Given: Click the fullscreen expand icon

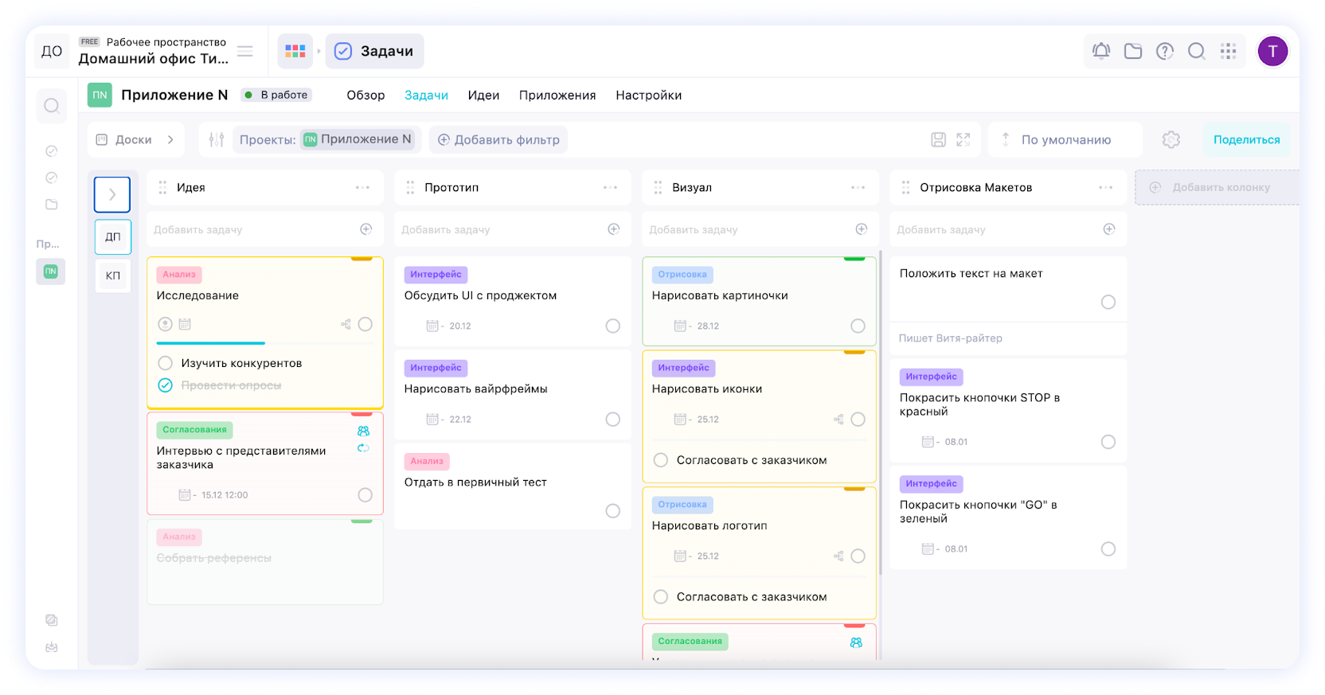Looking at the screenshot, I should click(963, 140).
